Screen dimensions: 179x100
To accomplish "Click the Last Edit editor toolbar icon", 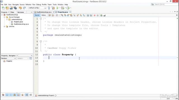I will [50, 15].
